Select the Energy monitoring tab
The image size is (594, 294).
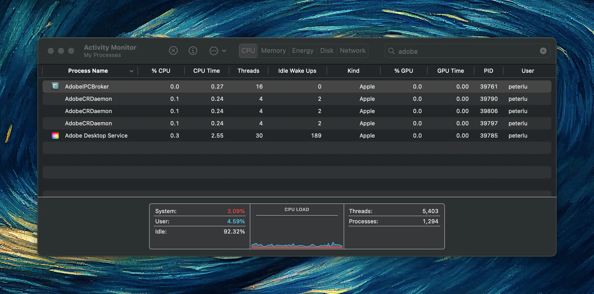pyautogui.click(x=303, y=51)
